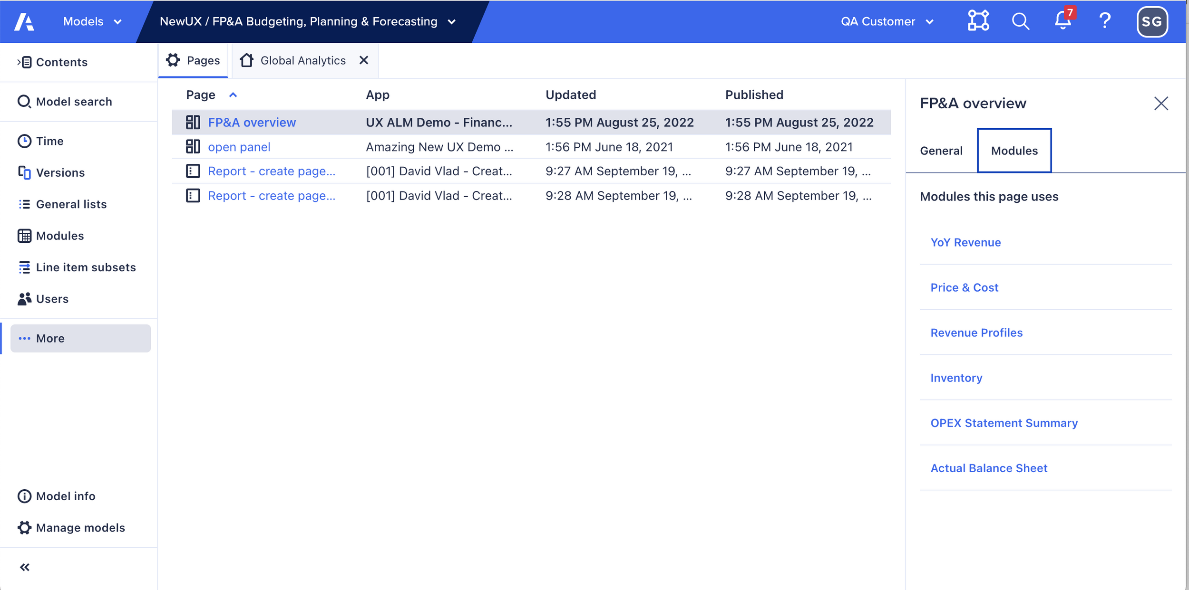Click the Time clock icon

[x=24, y=141]
